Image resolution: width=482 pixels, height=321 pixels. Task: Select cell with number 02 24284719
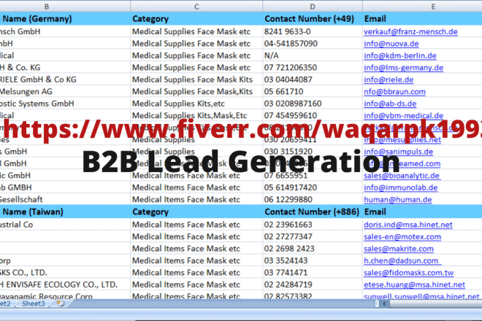(313, 284)
